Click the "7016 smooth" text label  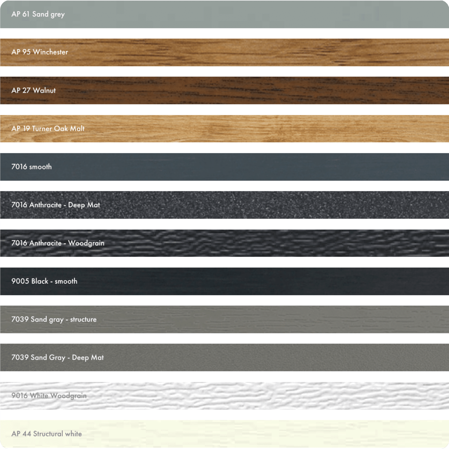[31, 167]
